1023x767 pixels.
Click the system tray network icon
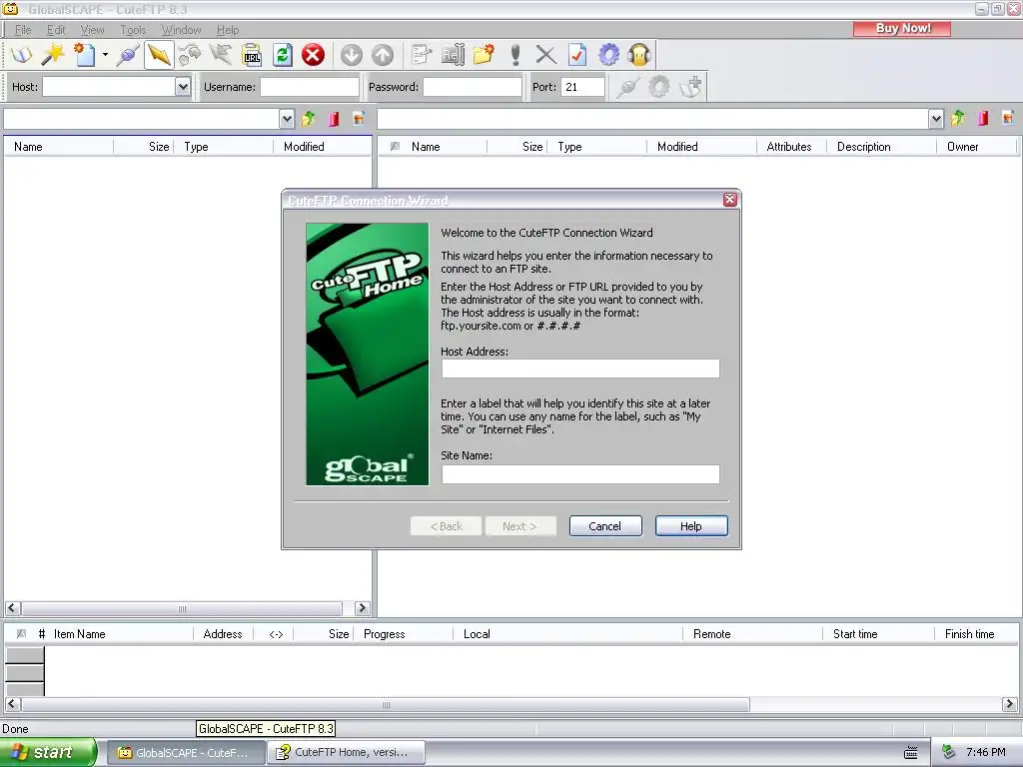point(949,753)
